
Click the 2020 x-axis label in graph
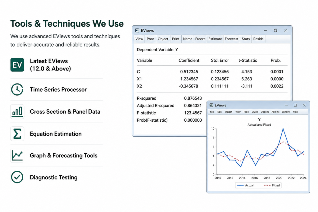click(279, 178)
